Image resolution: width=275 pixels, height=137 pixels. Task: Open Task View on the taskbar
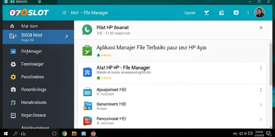click(54, 134)
